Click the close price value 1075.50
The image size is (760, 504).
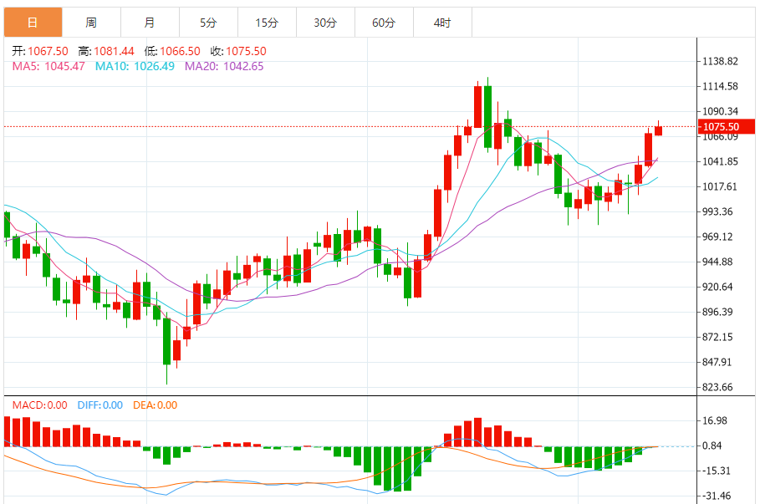[246, 51]
